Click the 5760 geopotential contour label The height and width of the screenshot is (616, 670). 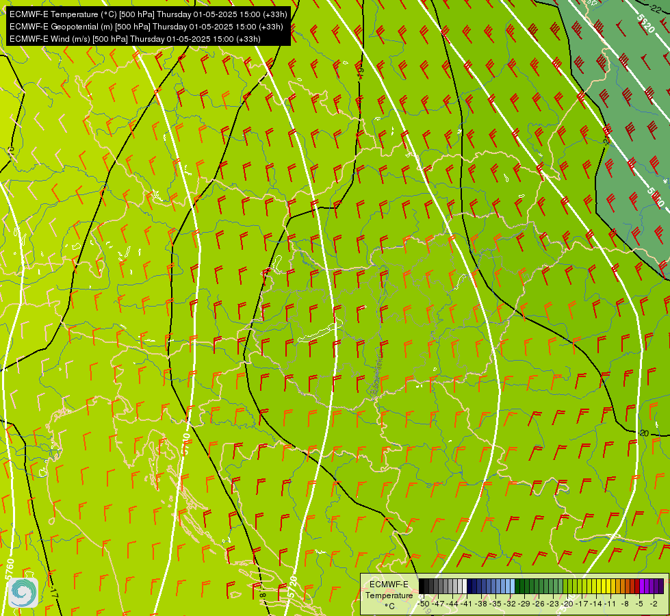click(10, 569)
